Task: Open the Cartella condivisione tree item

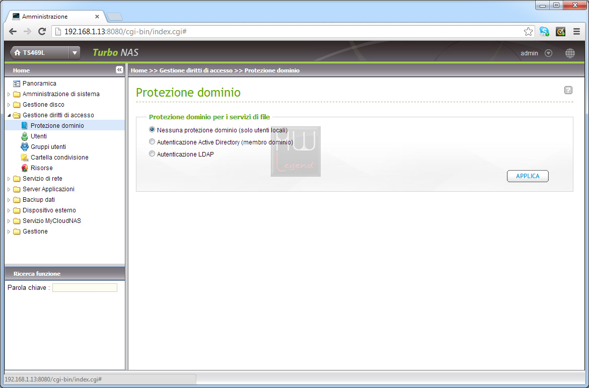Action: (59, 158)
